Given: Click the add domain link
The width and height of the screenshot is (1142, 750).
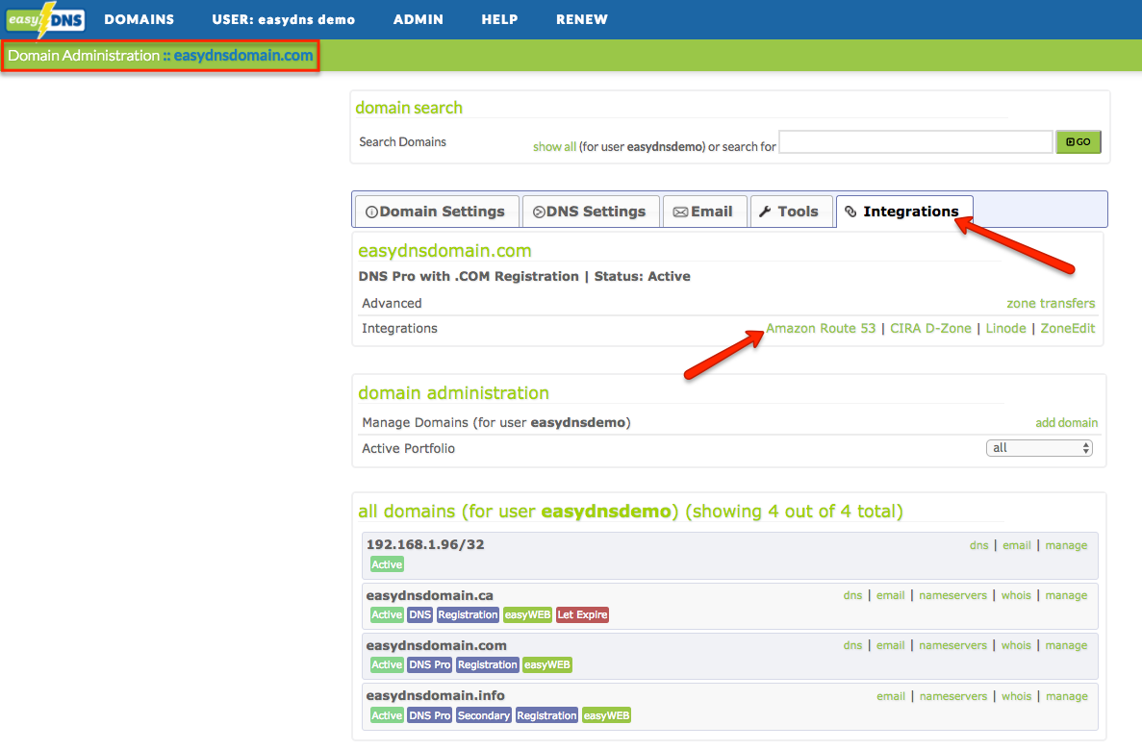Looking at the screenshot, I should tap(1066, 423).
